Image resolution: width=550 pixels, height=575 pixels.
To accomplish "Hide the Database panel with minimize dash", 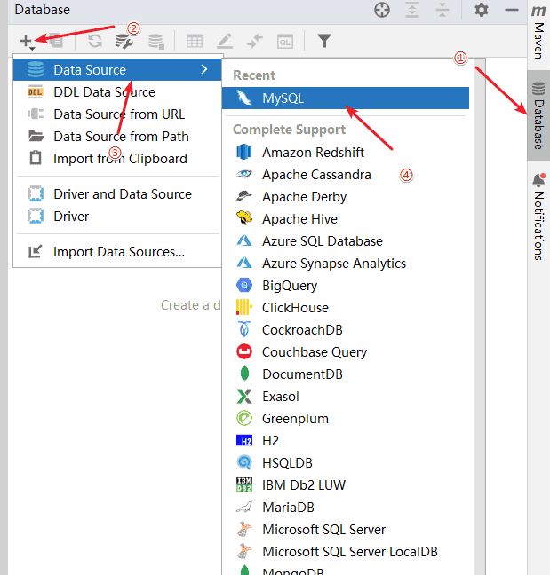I will [511, 10].
